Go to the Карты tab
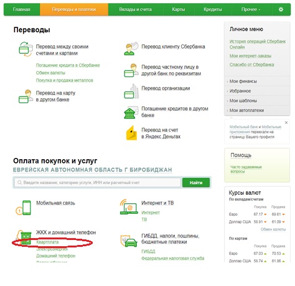This screenshot has width=295, height=286. [x=179, y=9]
